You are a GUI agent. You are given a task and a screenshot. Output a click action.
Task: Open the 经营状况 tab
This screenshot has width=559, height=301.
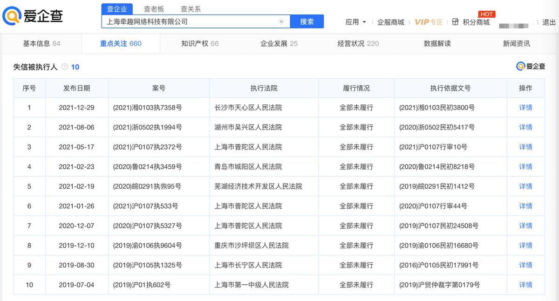tap(349, 43)
